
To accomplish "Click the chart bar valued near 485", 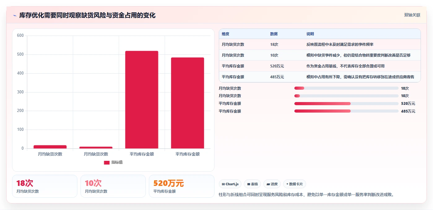I will point(188,103).
